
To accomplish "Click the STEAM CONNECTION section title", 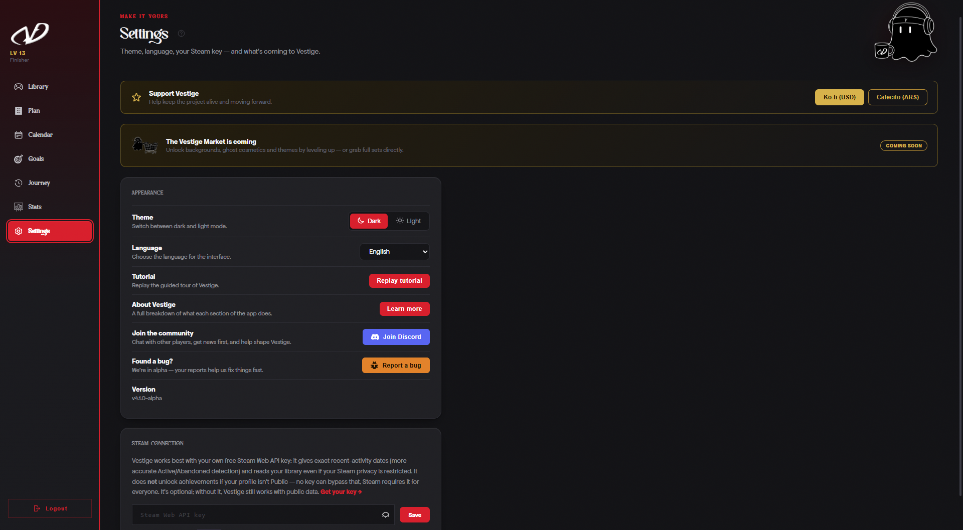I will point(157,443).
